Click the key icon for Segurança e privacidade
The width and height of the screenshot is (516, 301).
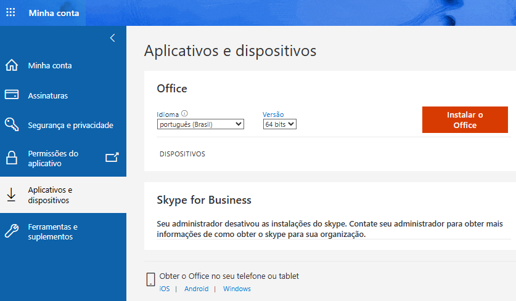click(x=12, y=124)
